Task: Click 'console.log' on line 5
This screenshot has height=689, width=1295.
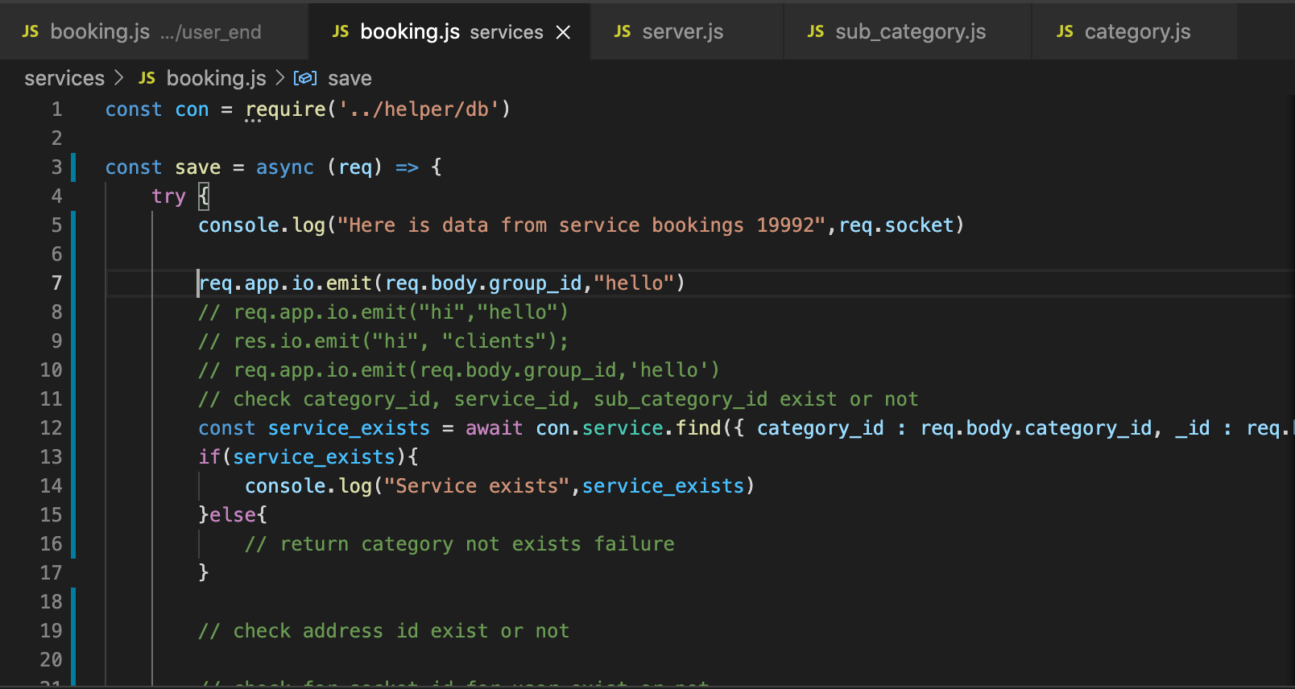Action: coord(262,225)
